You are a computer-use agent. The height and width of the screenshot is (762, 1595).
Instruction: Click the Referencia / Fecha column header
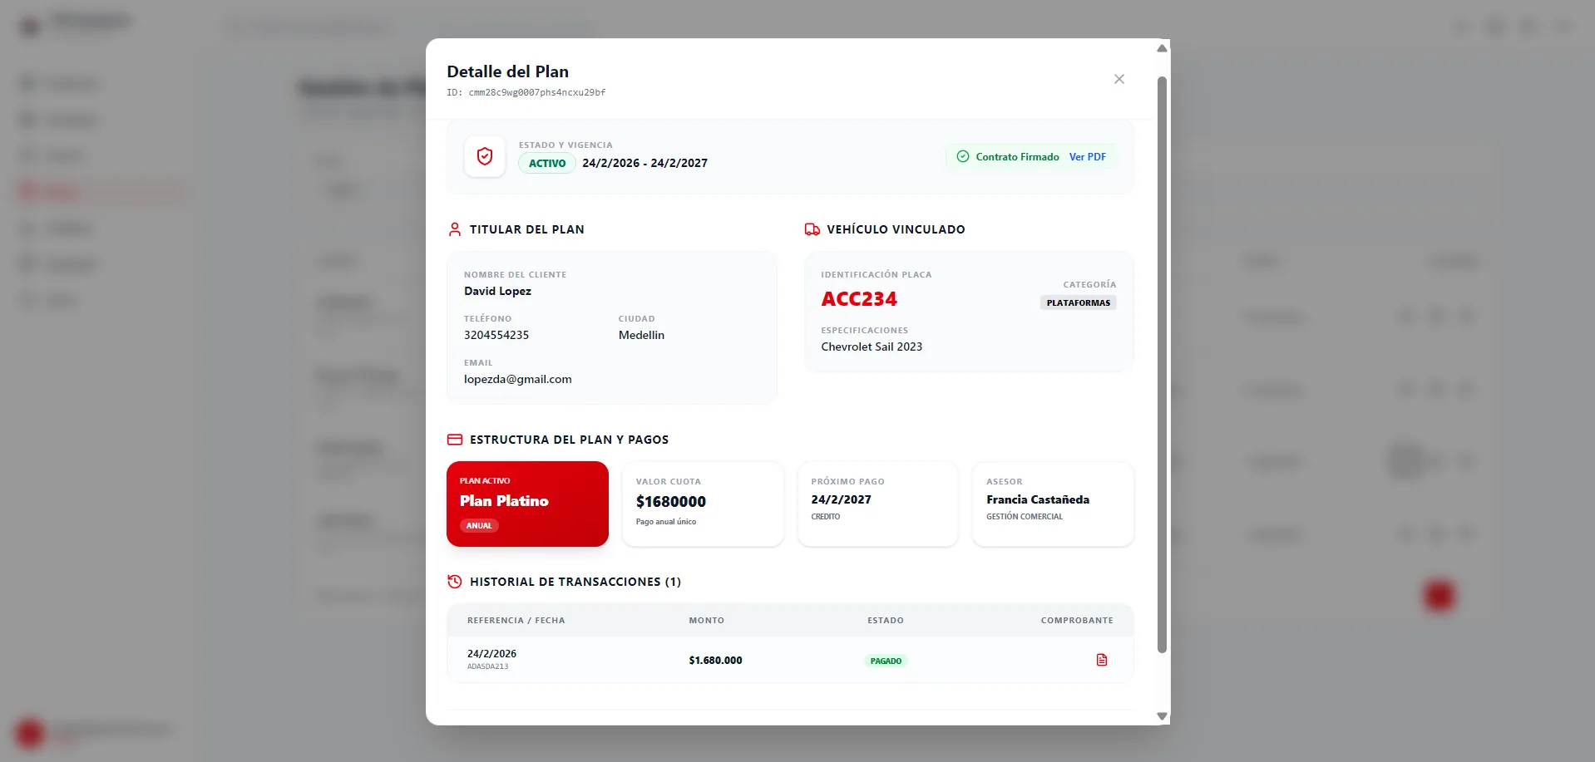[x=516, y=620]
